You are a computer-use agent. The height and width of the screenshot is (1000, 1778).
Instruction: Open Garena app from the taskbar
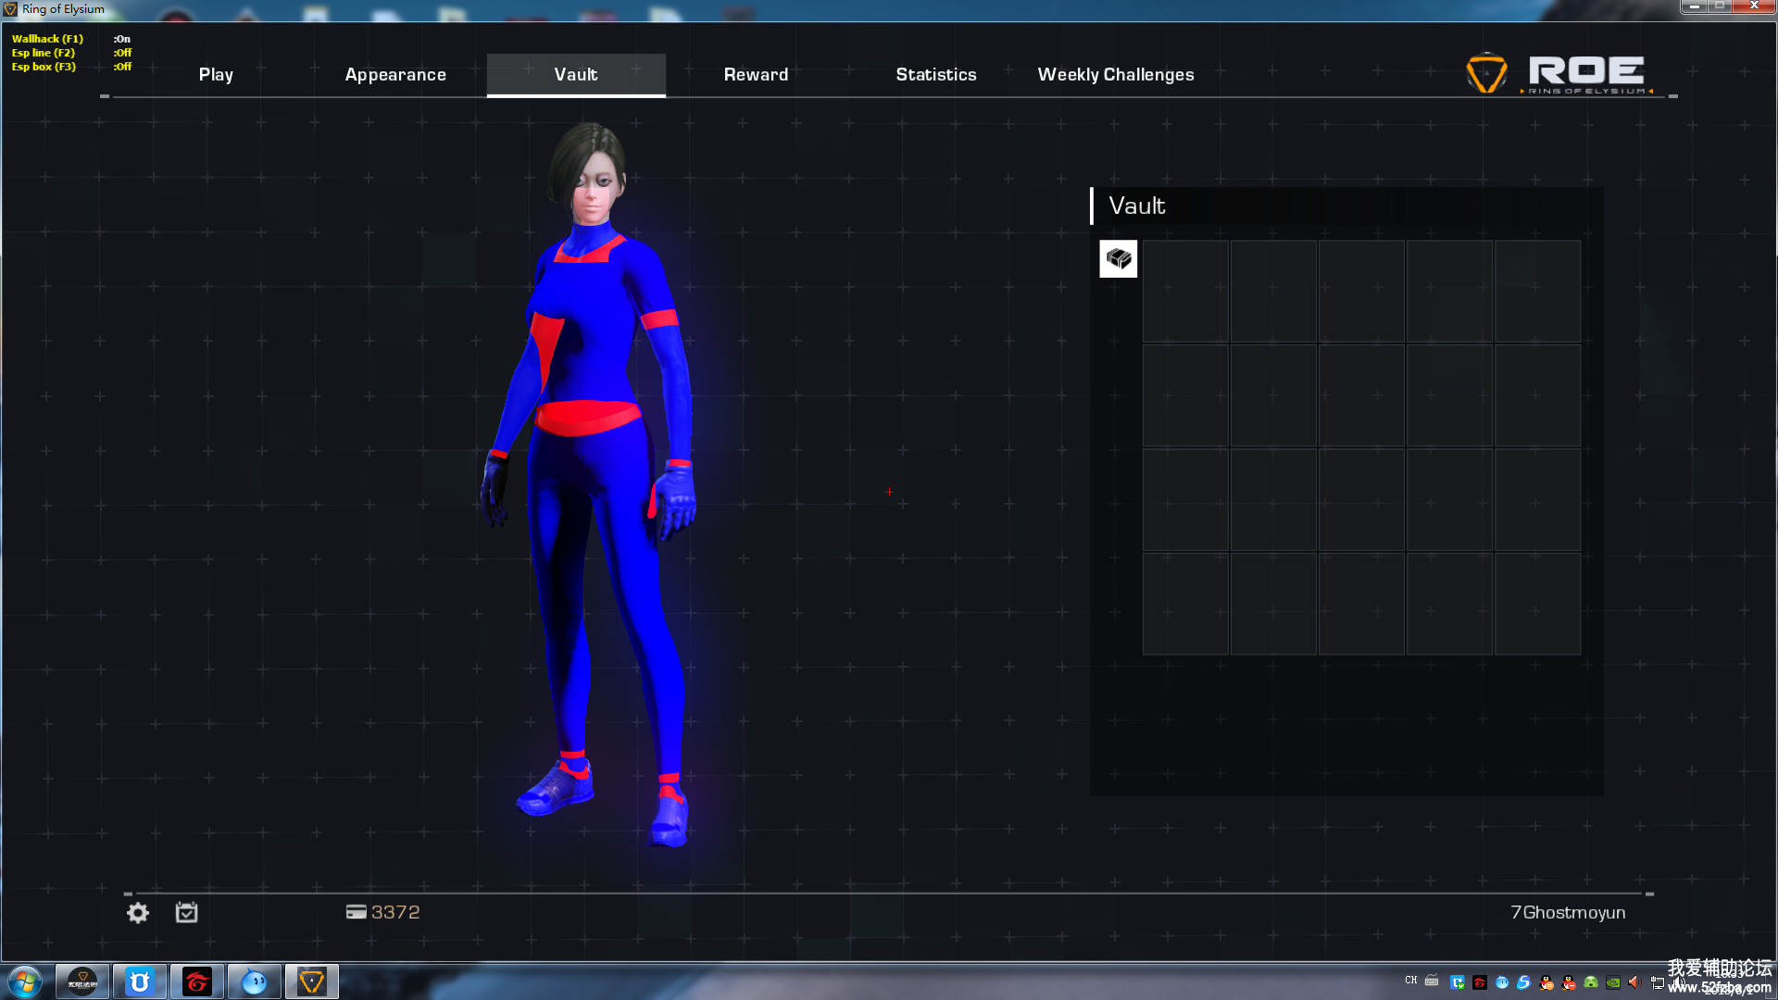tap(196, 981)
